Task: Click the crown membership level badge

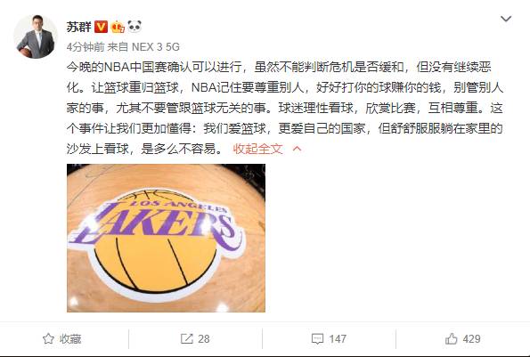Action: coord(118,27)
